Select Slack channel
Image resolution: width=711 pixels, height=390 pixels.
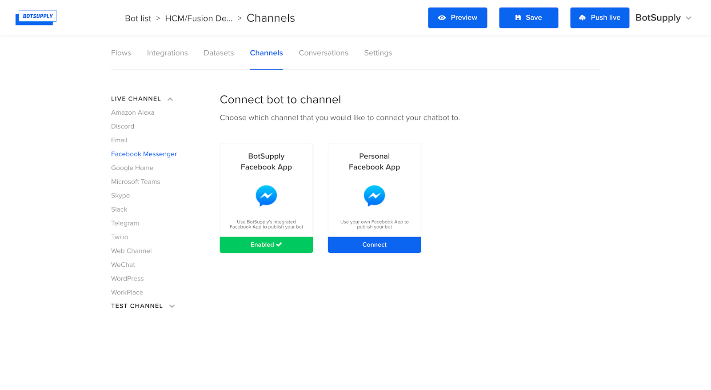click(x=119, y=209)
